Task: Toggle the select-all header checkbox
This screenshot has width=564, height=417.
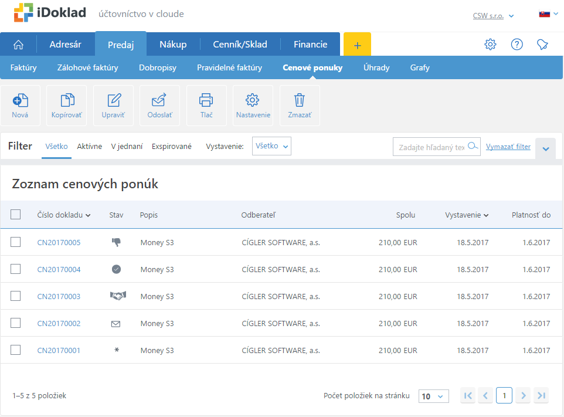Action: 16,215
